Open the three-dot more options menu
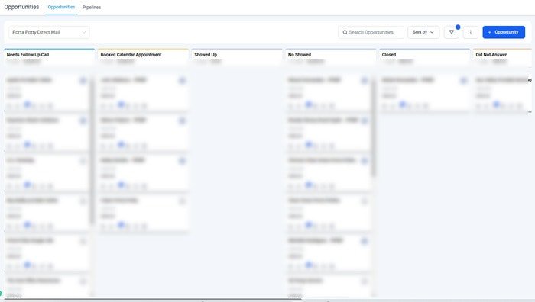535x302 pixels. coord(471,32)
